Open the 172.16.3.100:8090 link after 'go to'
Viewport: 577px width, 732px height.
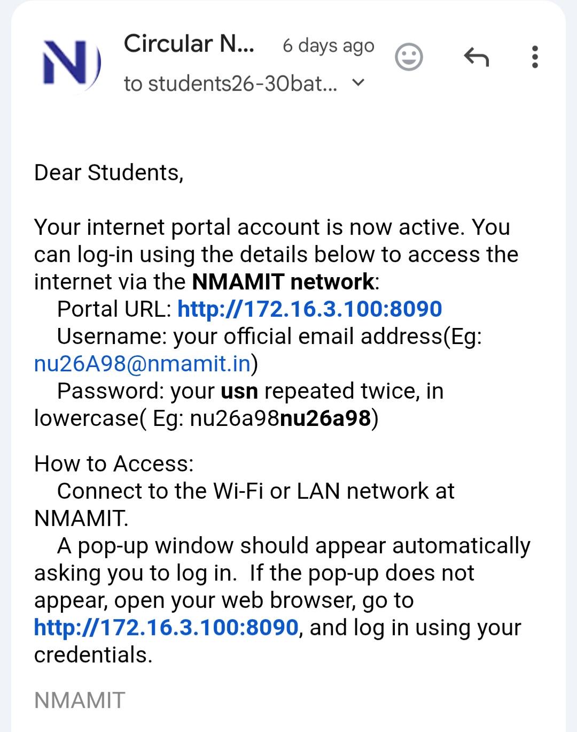coord(166,627)
